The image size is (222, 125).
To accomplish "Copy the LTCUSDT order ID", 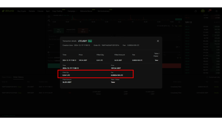I will pos(20,87).
